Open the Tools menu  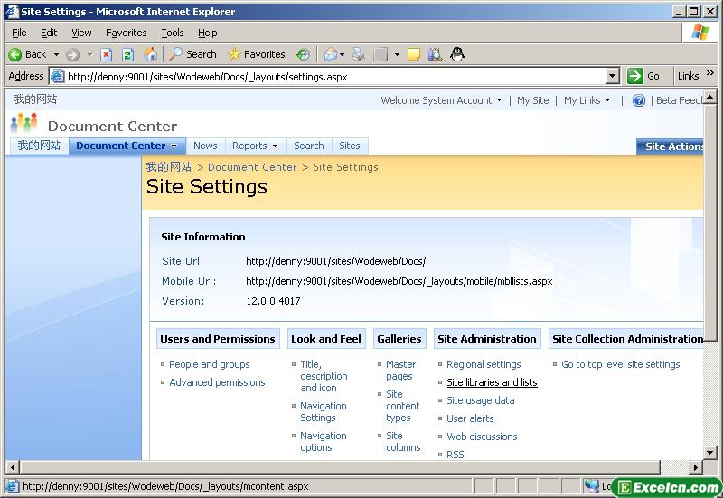click(173, 33)
